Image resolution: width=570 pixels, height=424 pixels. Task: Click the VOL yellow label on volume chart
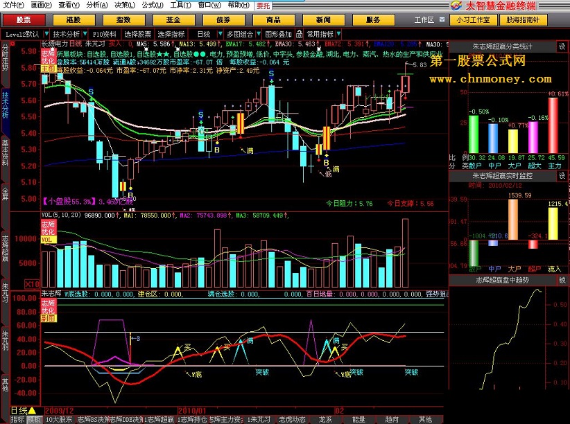tap(48, 240)
